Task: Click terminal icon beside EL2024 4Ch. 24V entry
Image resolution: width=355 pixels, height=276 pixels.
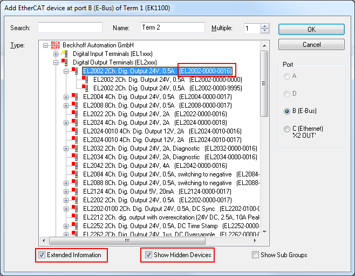Action: [x=75, y=123]
